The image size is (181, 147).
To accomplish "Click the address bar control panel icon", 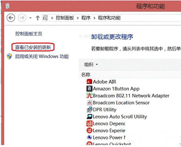I will click(45, 18).
